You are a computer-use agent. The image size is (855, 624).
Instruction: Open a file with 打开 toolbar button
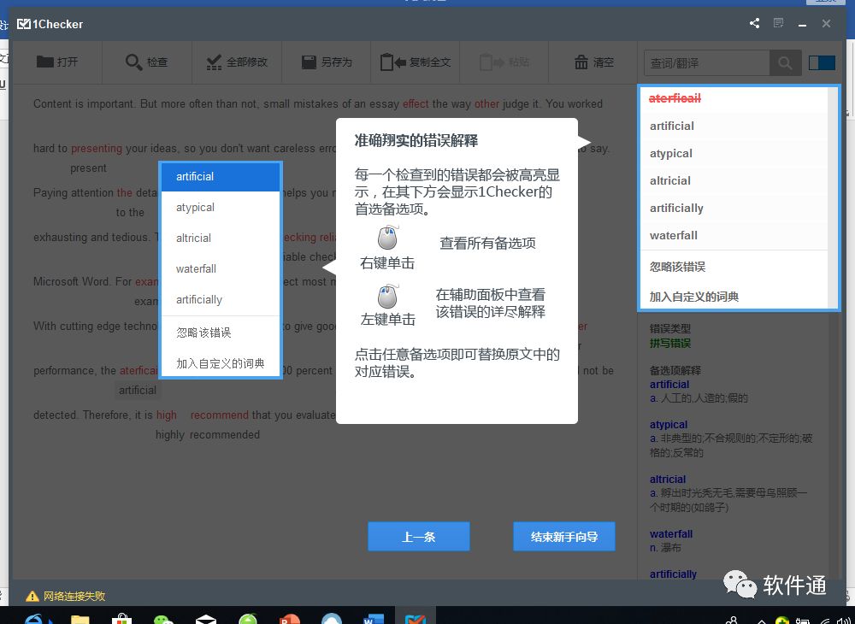coord(57,62)
